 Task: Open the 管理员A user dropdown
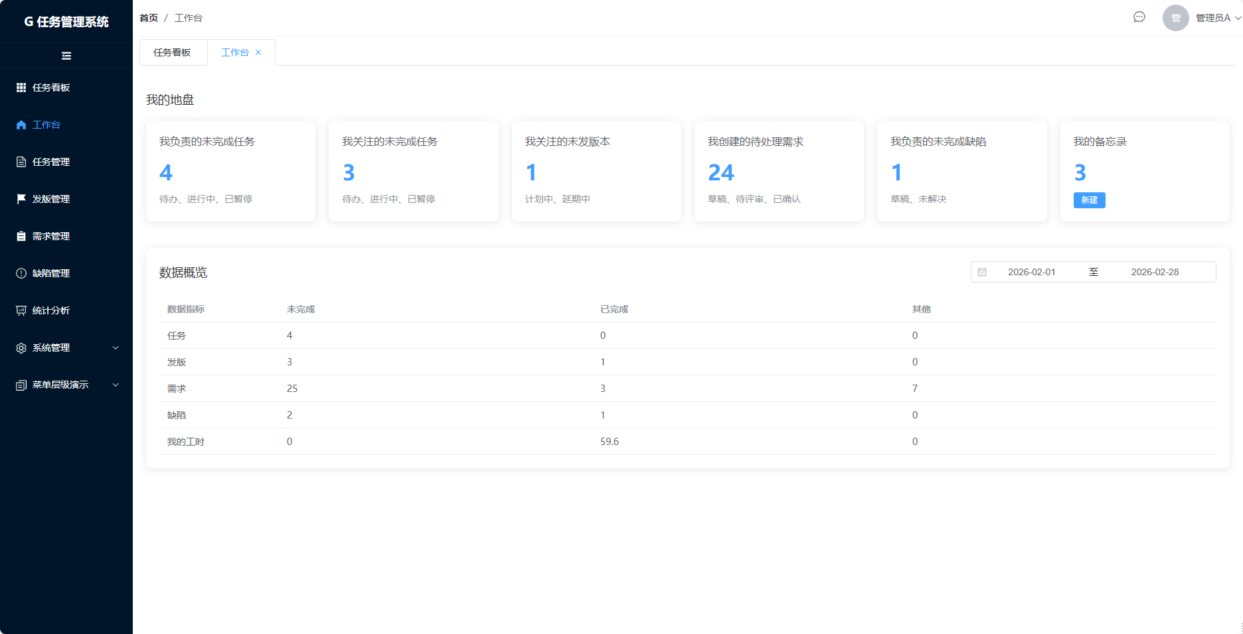tap(1218, 18)
